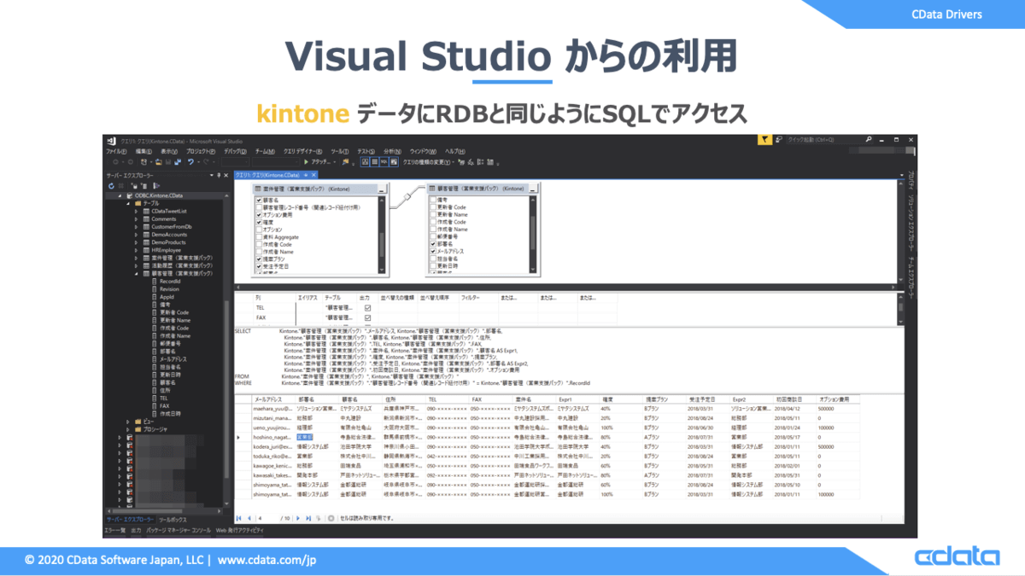Toggle the Results pane icon
The height and width of the screenshot is (576, 1025).
point(393,162)
